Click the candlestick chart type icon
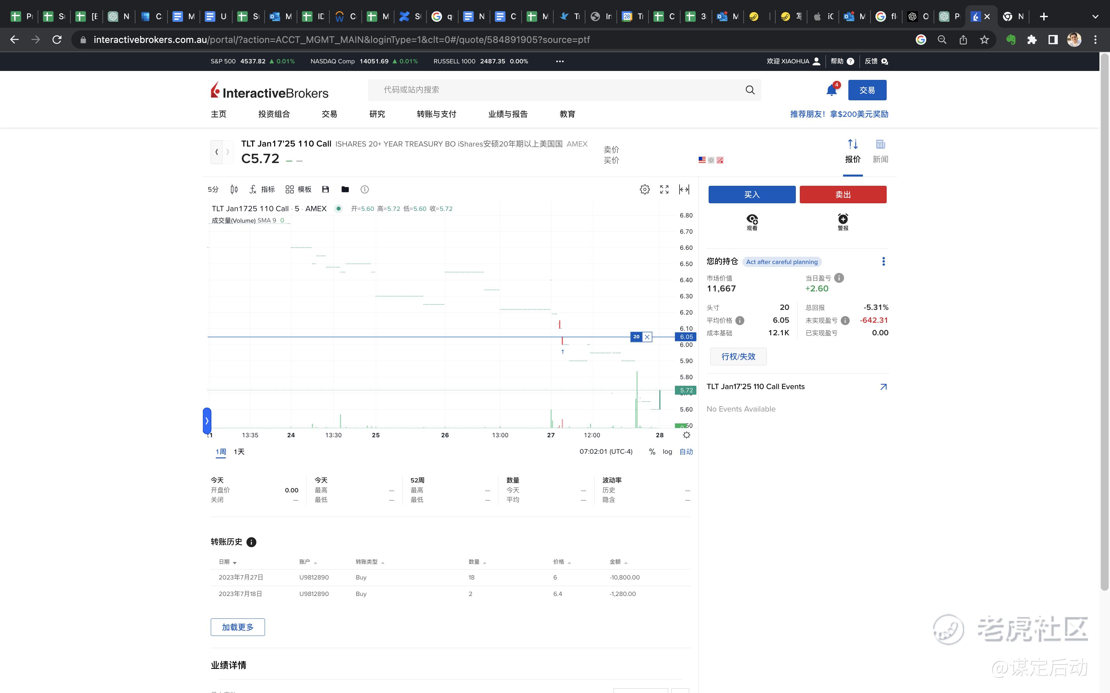Screen dimensions: 1110x693 (x=234, y=189)
